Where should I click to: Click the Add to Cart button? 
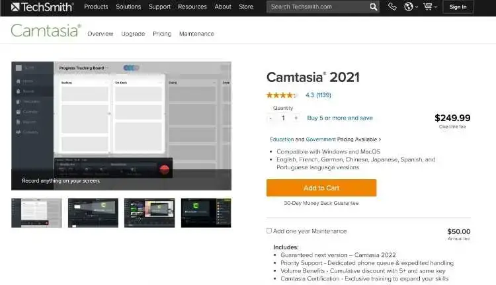tap(321, 188)
